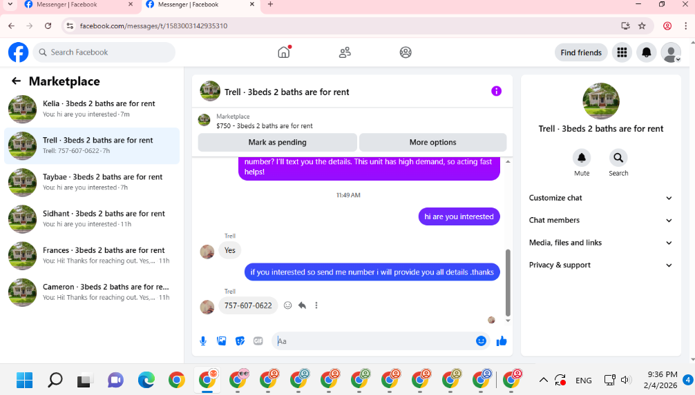Bookmark this page with the star icon
The height and width of the screenshot is (395, 695).
[x=642, y=26]
